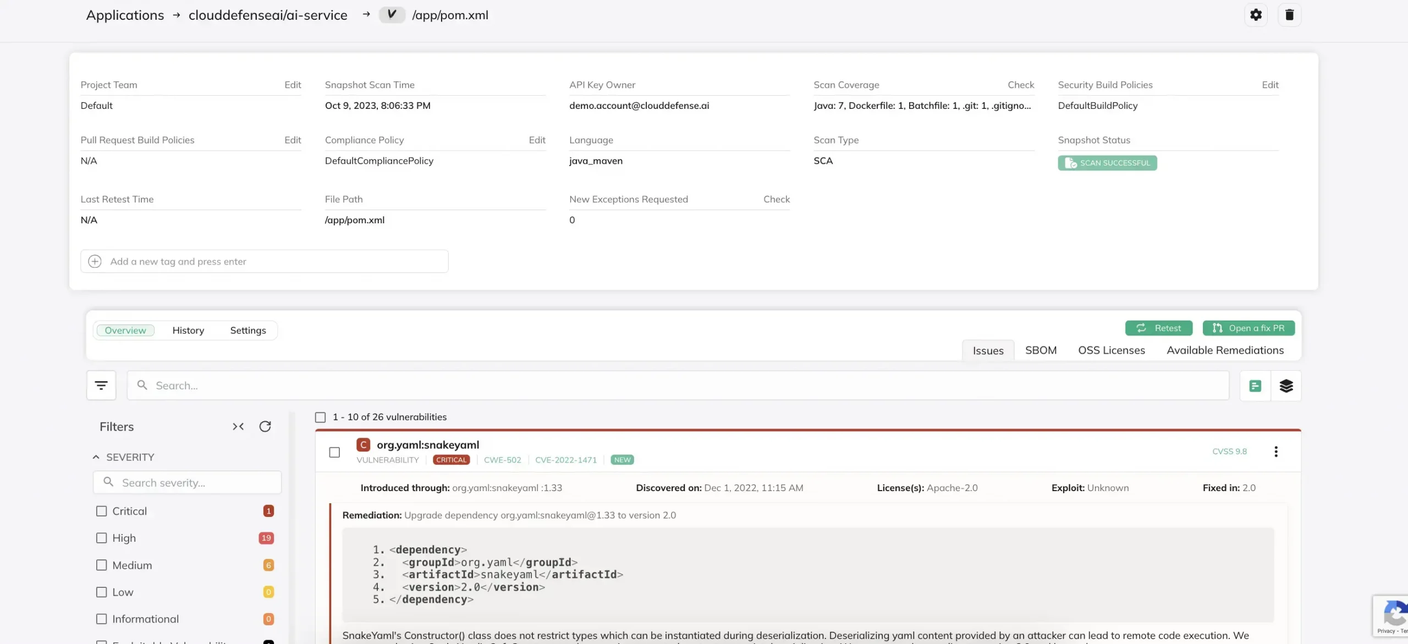This screenshot has width=1408, height=644.
Task: Switch to the SBOM tab
Action: 1041,349
